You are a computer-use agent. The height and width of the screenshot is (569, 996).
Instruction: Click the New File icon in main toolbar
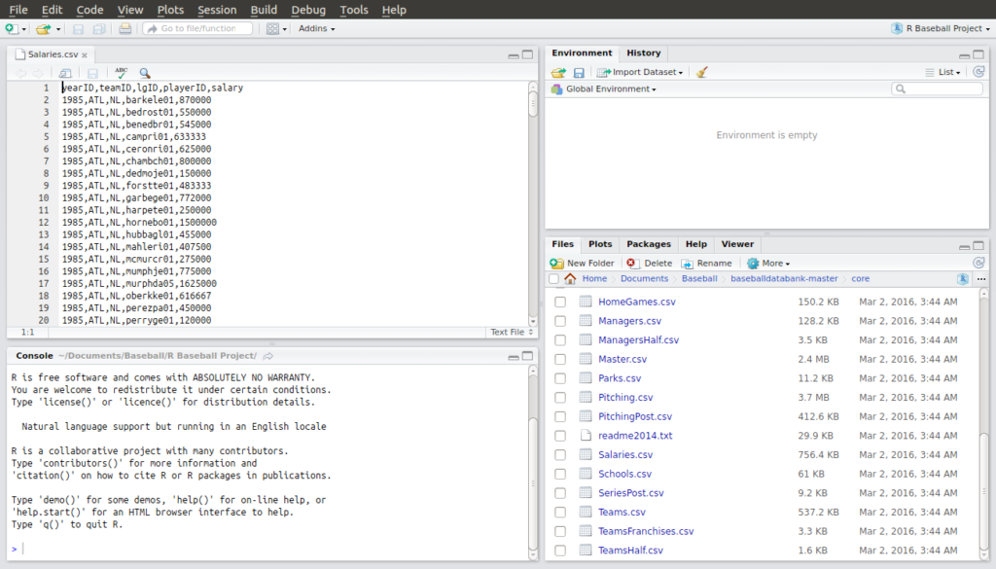[x=11, y=28]
